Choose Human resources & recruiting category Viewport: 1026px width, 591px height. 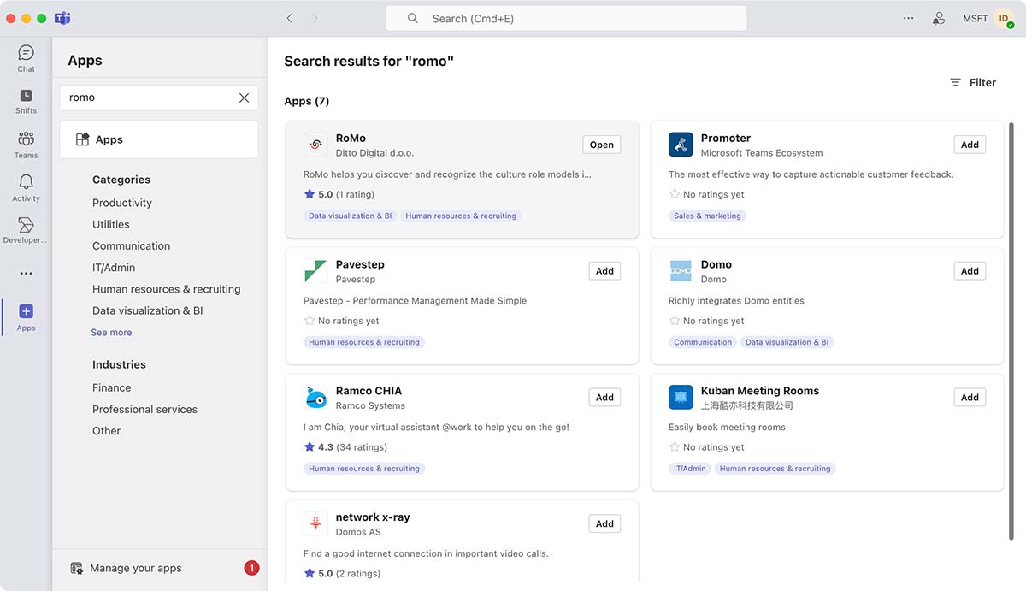(167, 289)
